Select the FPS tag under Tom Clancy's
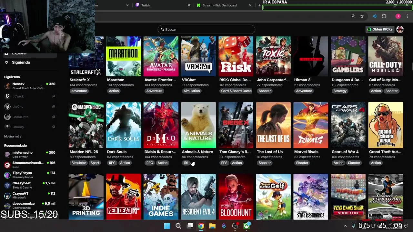The width and height of the screenshot is (413, 232). point(224,163)
